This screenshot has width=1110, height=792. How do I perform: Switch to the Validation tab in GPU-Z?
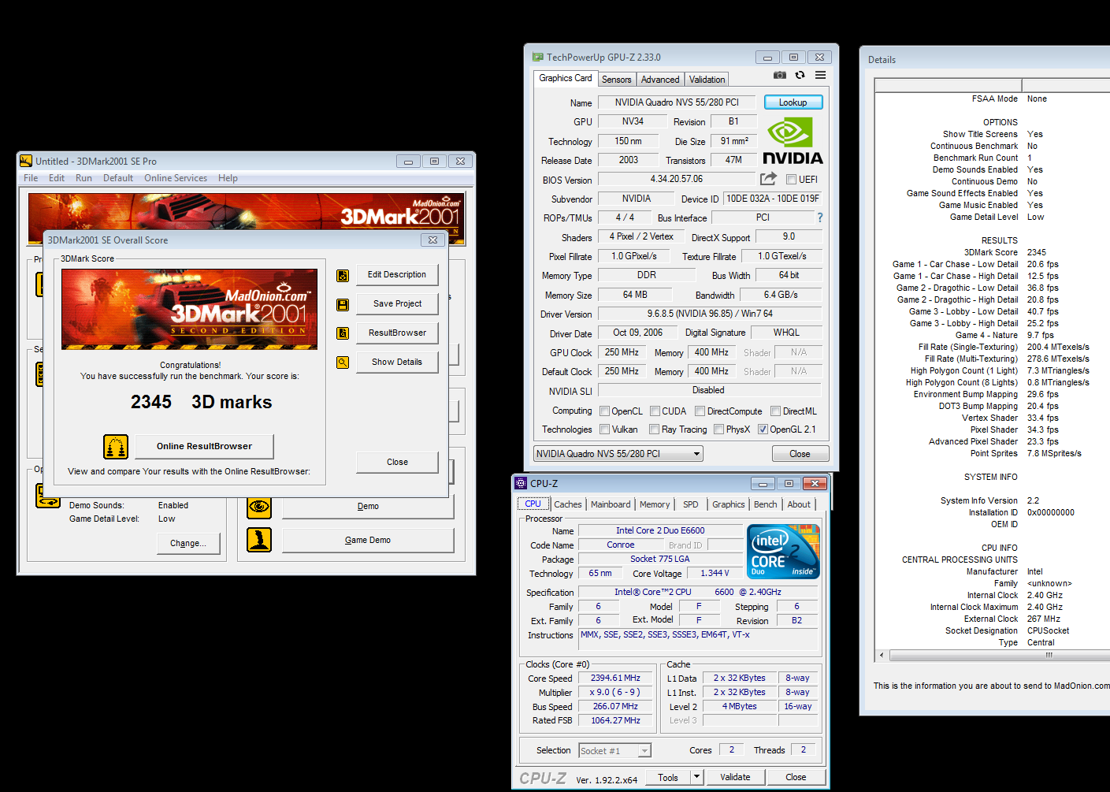(707, 80)
